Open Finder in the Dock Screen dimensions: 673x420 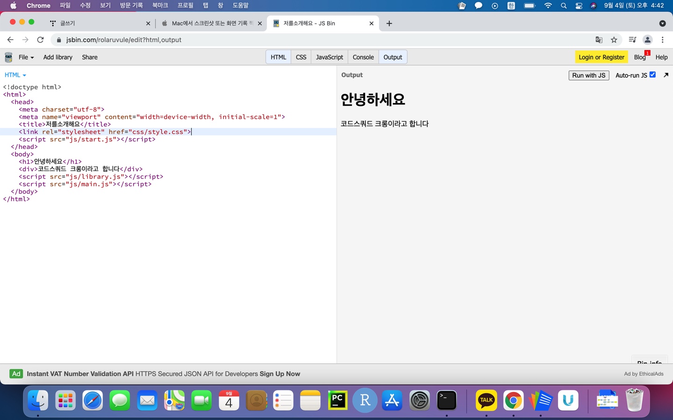click(x=38, y=400)
